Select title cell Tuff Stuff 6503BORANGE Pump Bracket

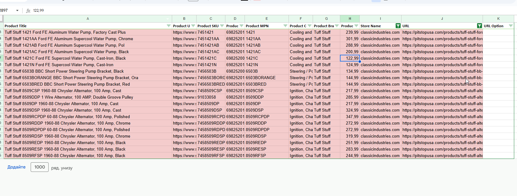tap(88, 78)
